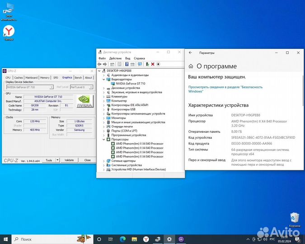305x244 pixels.
Task: Click the download arrow toolbar icon in Device Manager
Action: click(158, 64)
